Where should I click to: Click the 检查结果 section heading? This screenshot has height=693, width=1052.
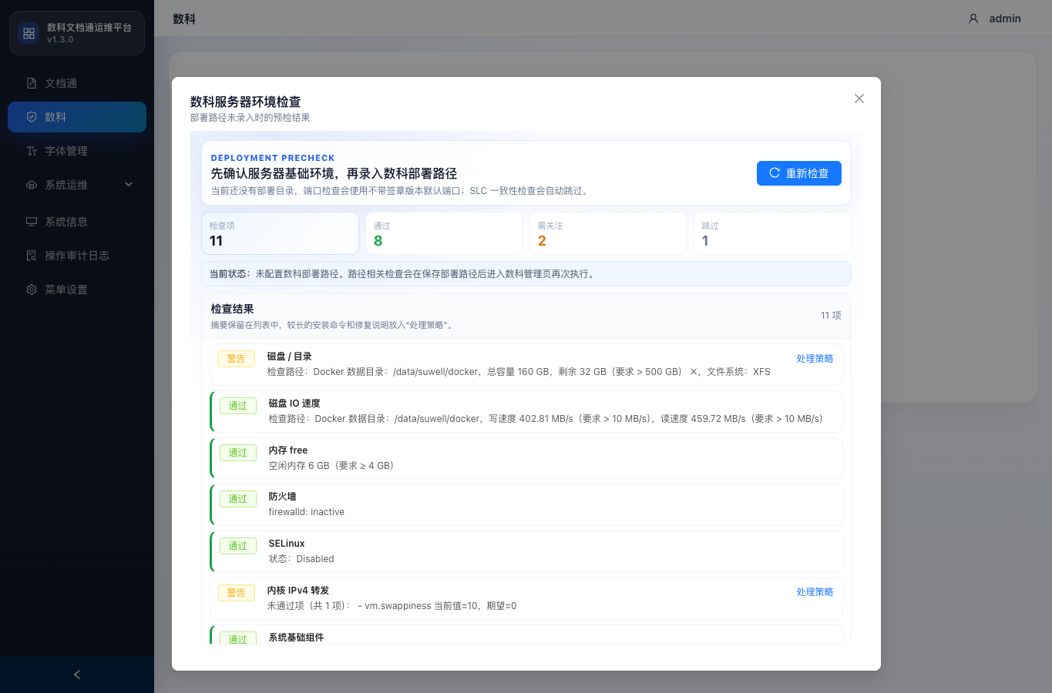click(233, 309)
